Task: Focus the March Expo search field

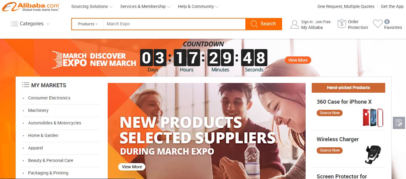Action: [x=174, y=24]
